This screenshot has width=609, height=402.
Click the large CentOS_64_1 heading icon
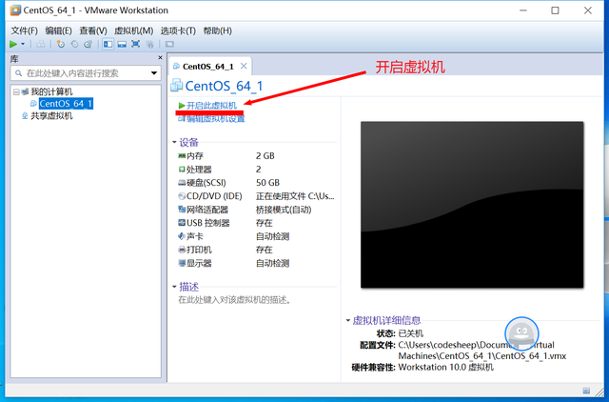[177, 85]
